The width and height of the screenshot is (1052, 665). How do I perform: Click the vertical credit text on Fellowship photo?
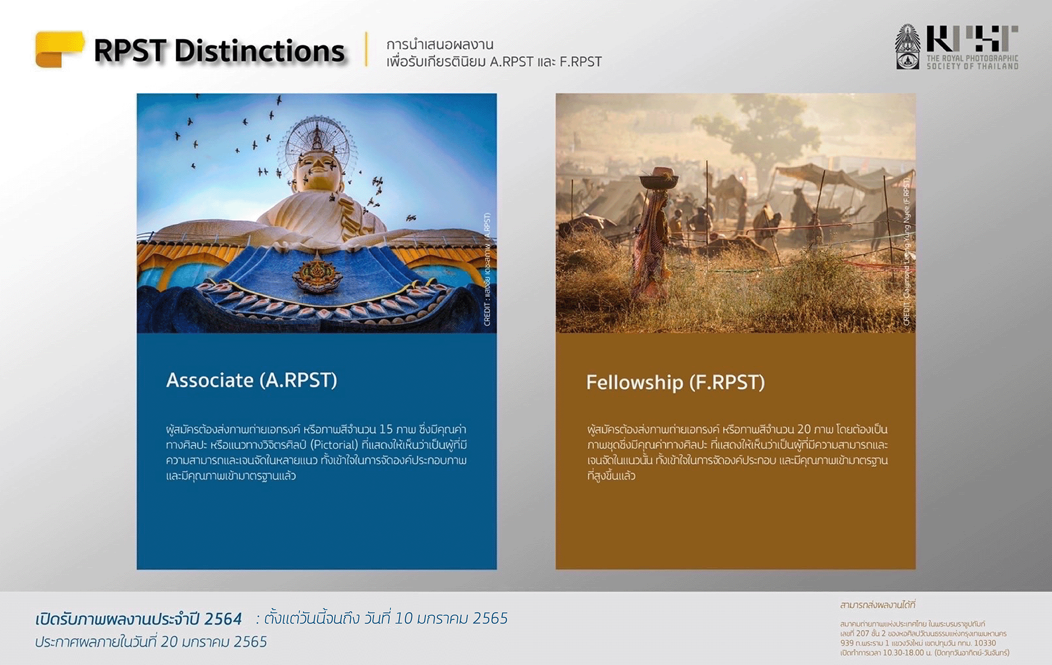[x=907, y=252]
